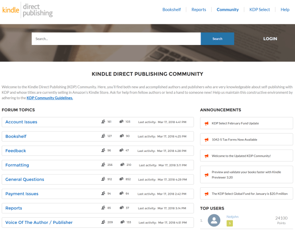Open the KDP Community Guidelines link

pyautogui.click(x=50, y=98)
